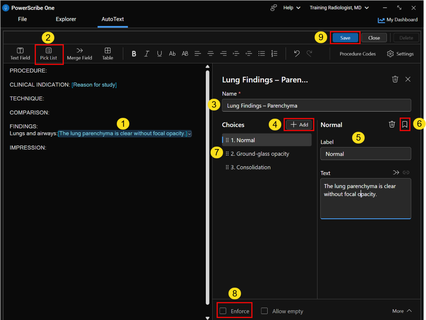Open Settings gear
426x320 pixels.
tap(400, 54)
